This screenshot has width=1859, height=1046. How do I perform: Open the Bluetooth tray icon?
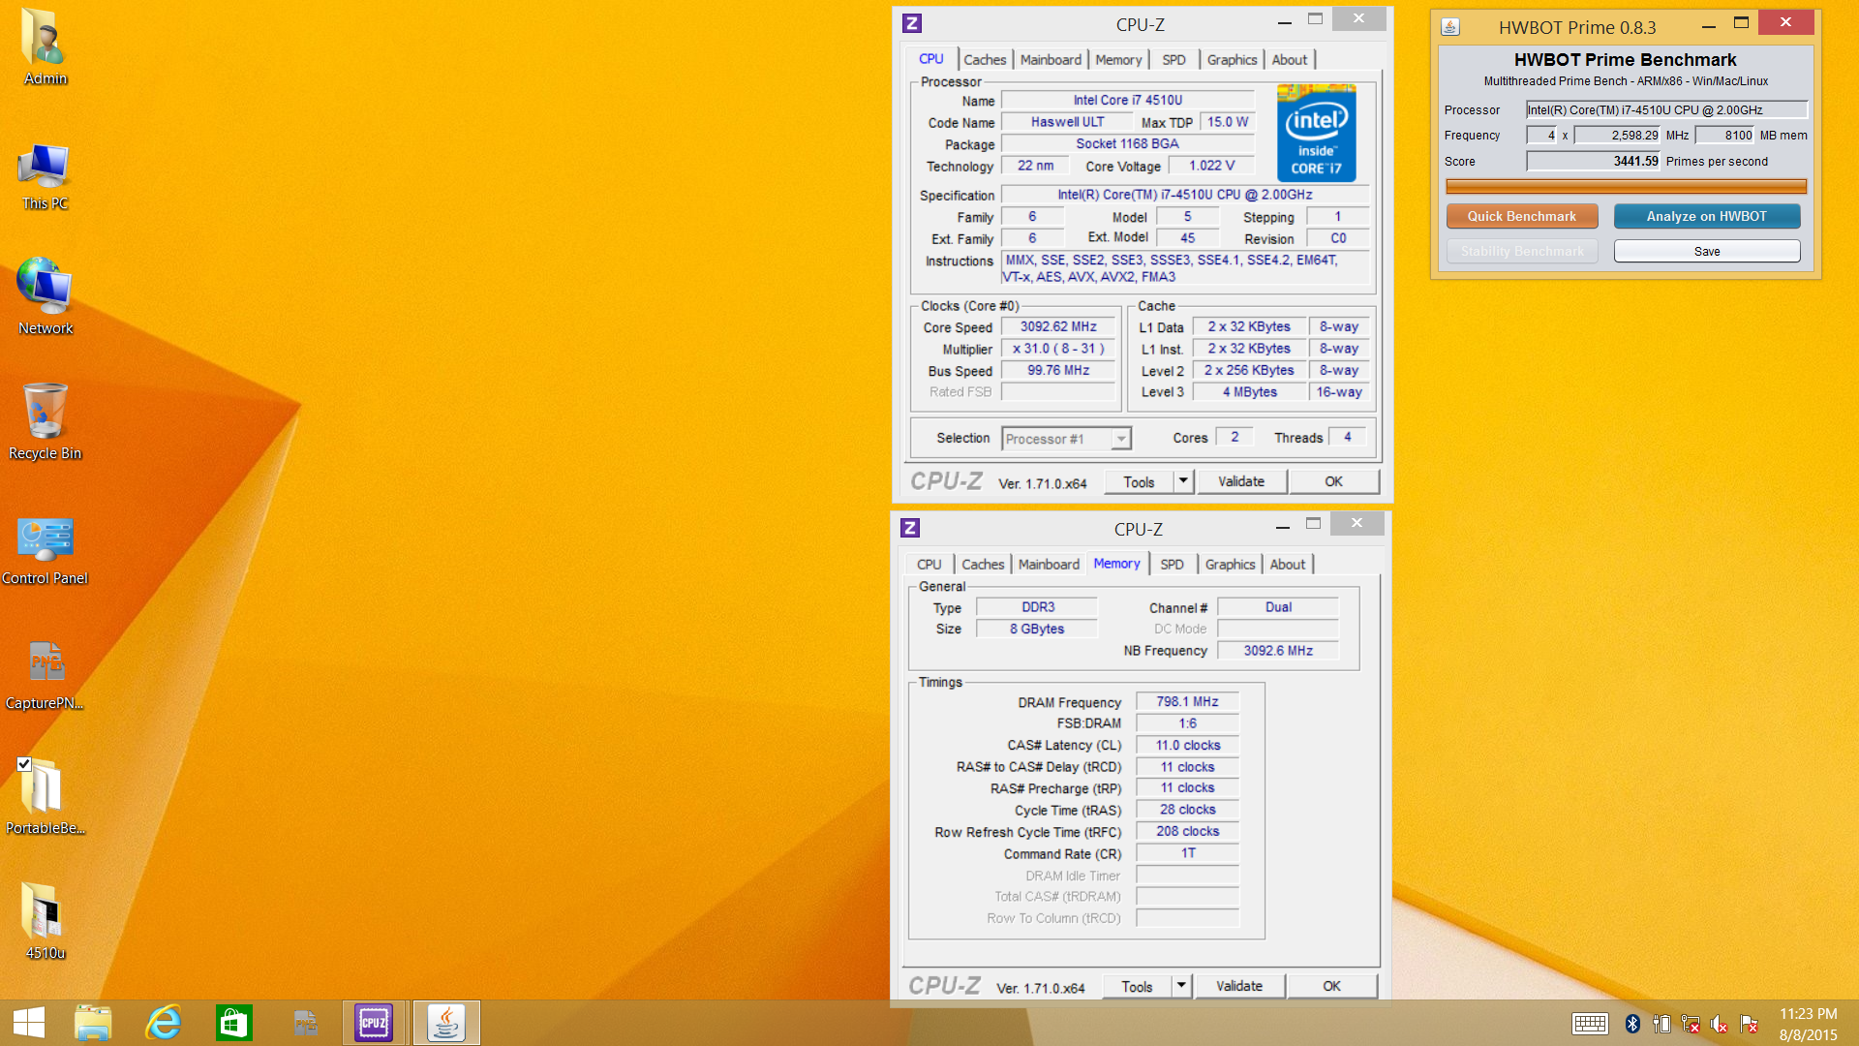(x=1632, y=1024)
